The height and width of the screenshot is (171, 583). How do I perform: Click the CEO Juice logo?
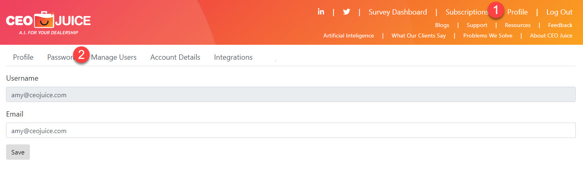(x=48, y=23)
